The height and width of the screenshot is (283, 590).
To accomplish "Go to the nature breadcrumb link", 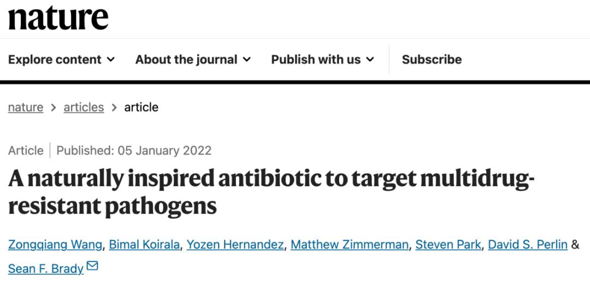I will (26, 107).
